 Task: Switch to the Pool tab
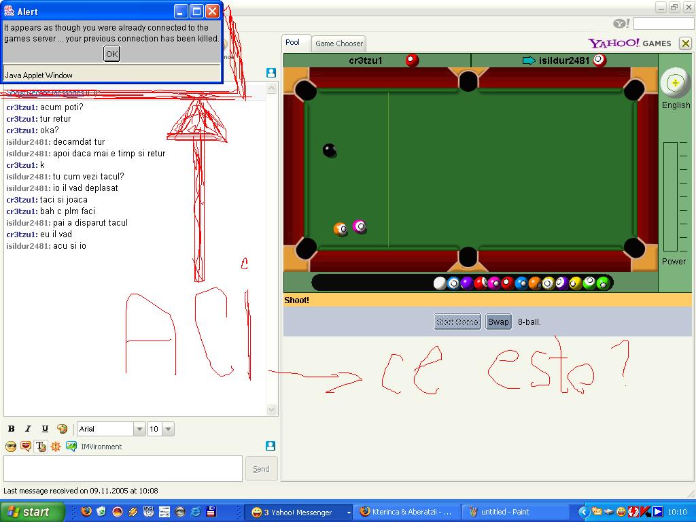point(292,43)
